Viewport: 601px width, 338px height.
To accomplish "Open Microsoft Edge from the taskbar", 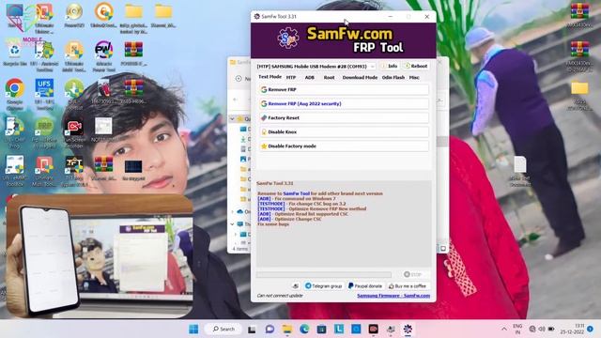I will tap(304, 330).
